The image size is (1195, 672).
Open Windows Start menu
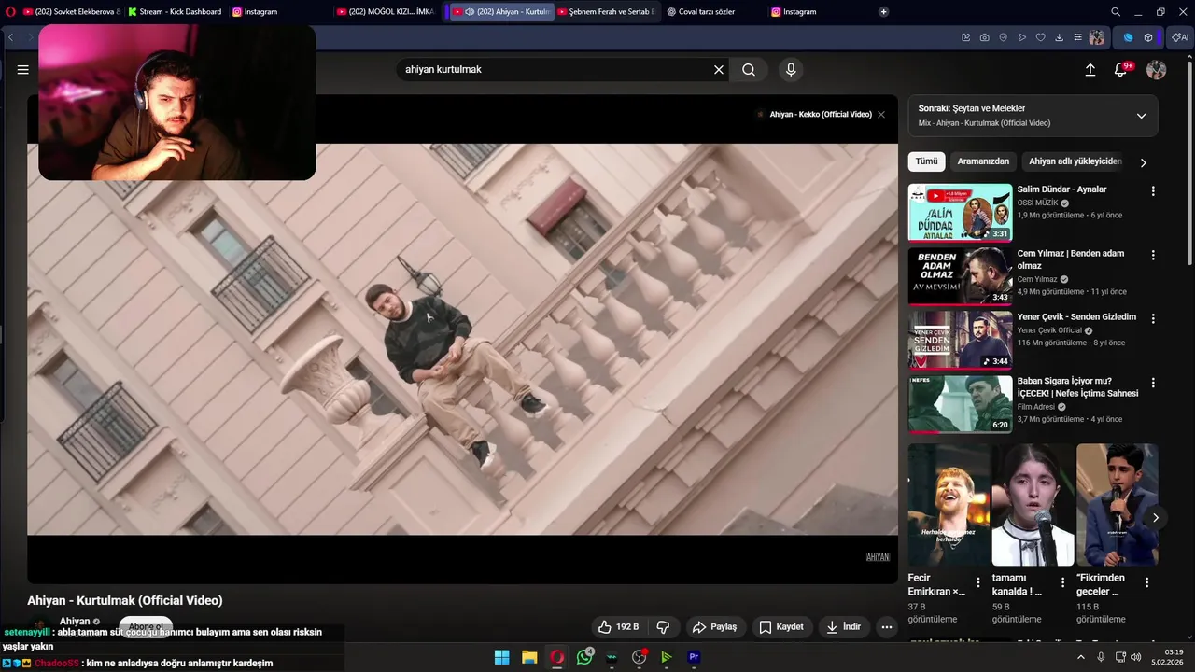(x=501, y=657)
